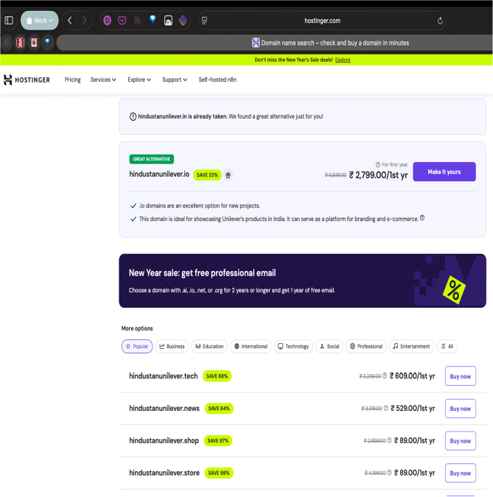
Task: Open the Work profile dropdown
Action: [40, 21]
